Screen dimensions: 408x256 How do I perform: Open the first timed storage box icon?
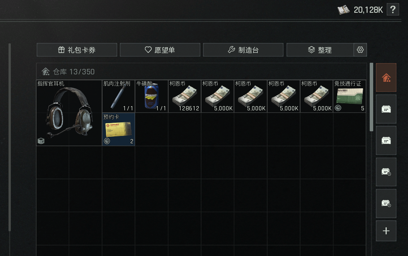(x=386, y=172)
